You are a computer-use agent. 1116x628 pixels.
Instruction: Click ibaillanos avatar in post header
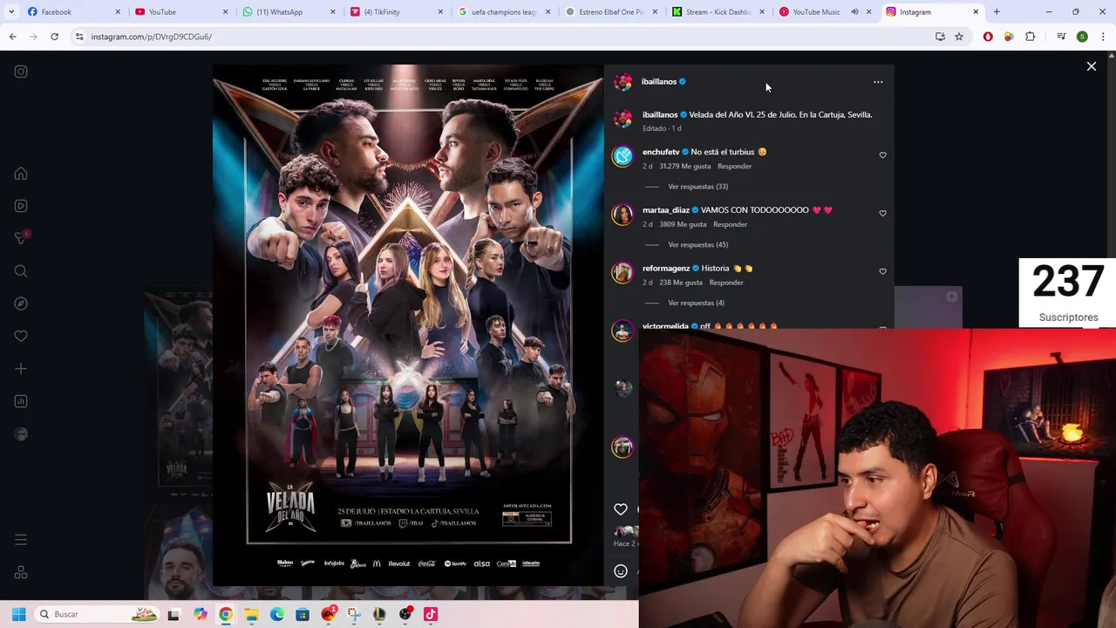tap(623, 82)
